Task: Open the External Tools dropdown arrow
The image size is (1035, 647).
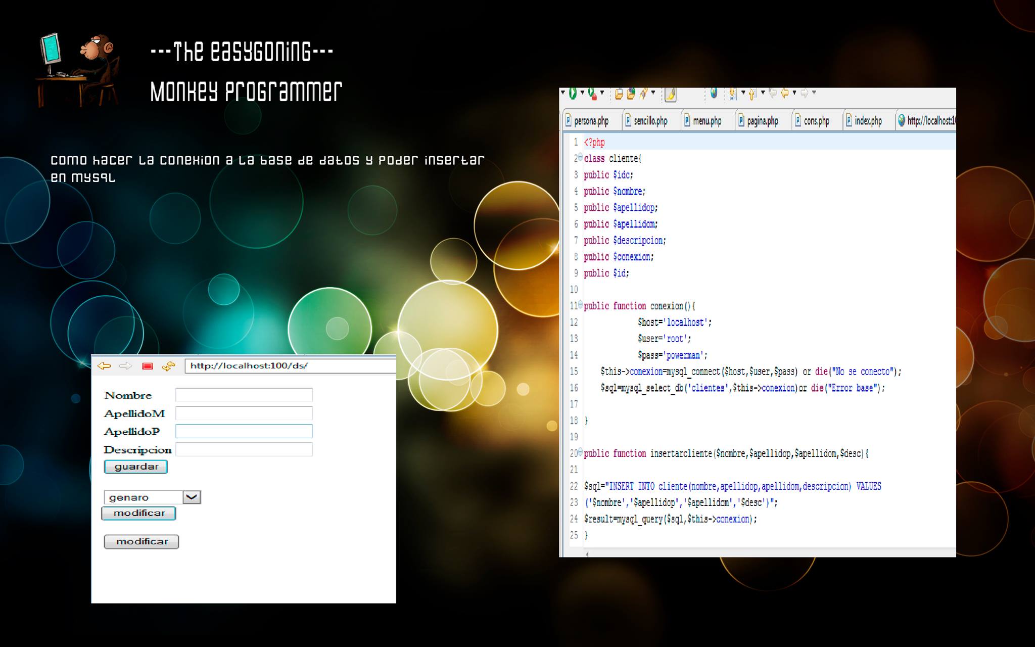Action: [602, 93]
